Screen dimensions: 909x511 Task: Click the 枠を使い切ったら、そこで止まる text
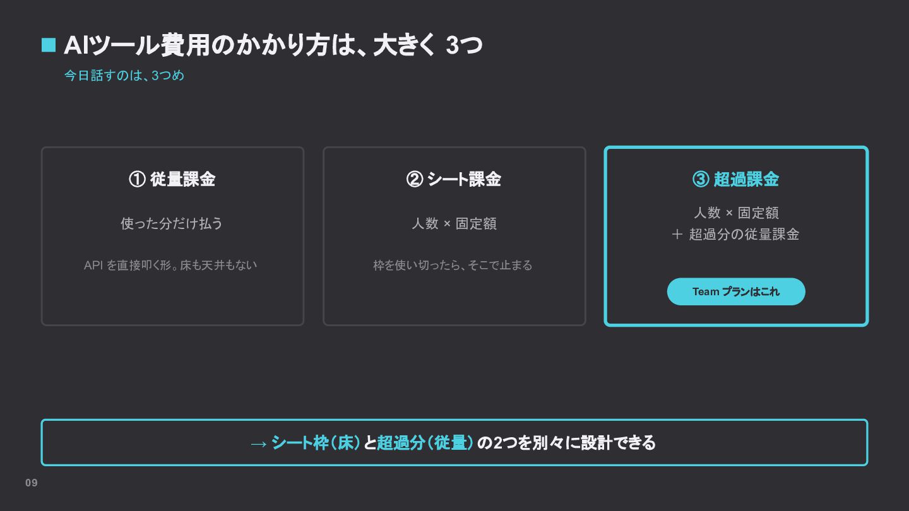453,265
